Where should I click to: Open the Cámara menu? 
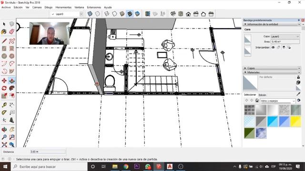[x=37, y=8]
